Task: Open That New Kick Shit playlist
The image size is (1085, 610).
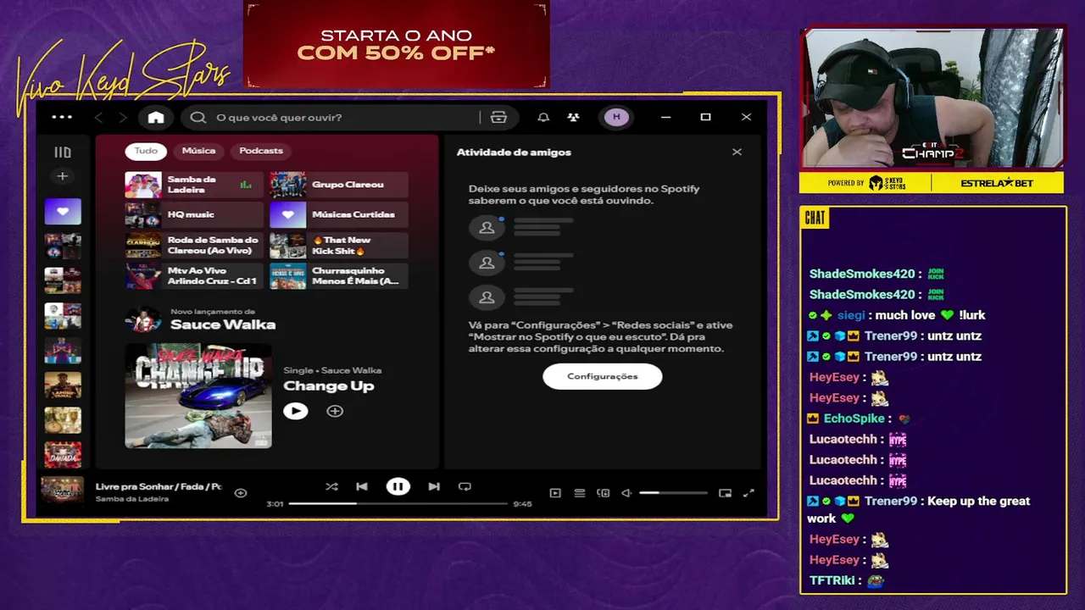Action: pos(338,246)
